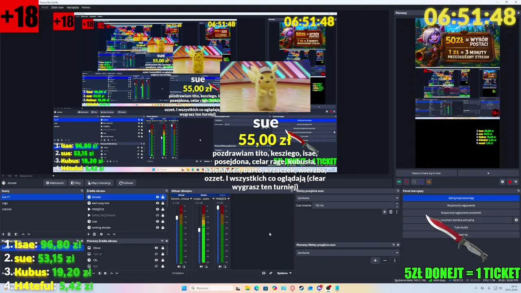Open Filtry for the donate source

76,183
